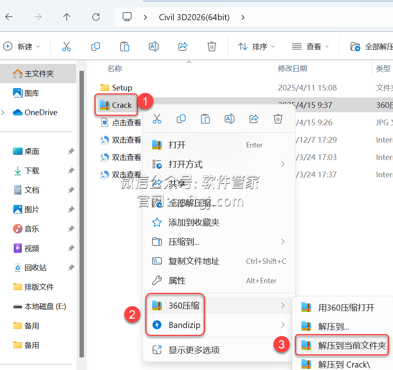Open 360压缩 submenu entry

[219, 305]
